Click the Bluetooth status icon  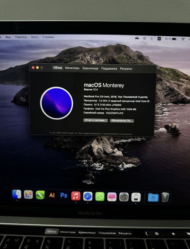pyautogui.click(x=152, y=38)
